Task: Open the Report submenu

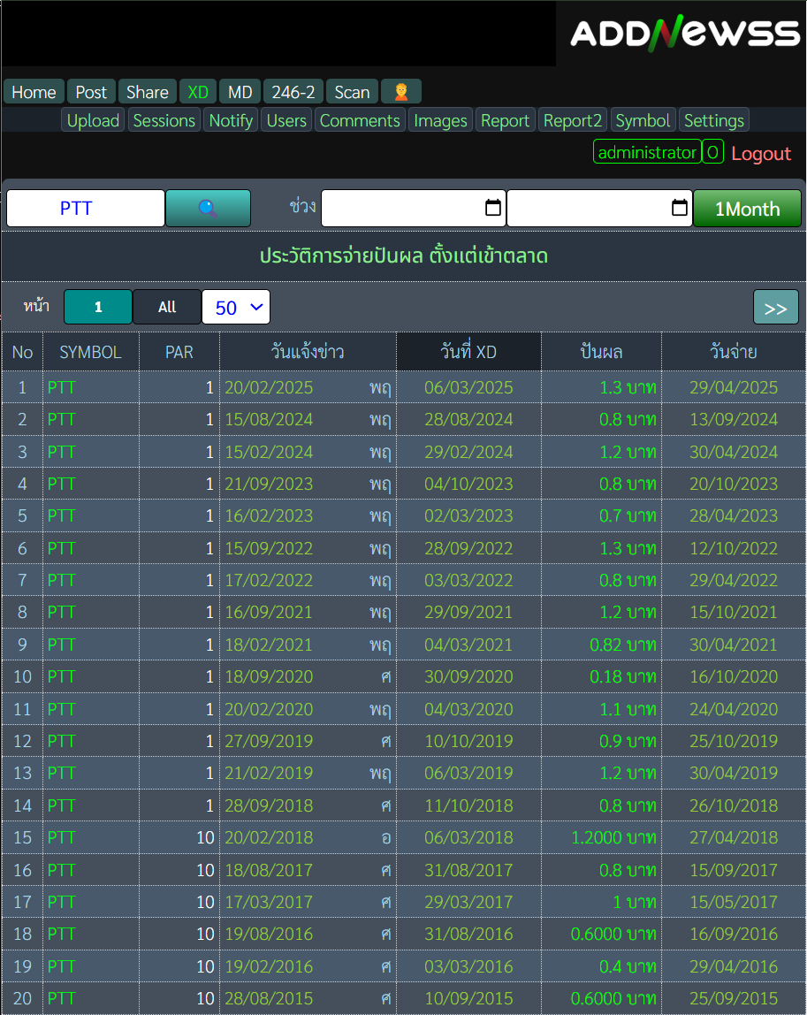Action: click(x=506, y=120)
